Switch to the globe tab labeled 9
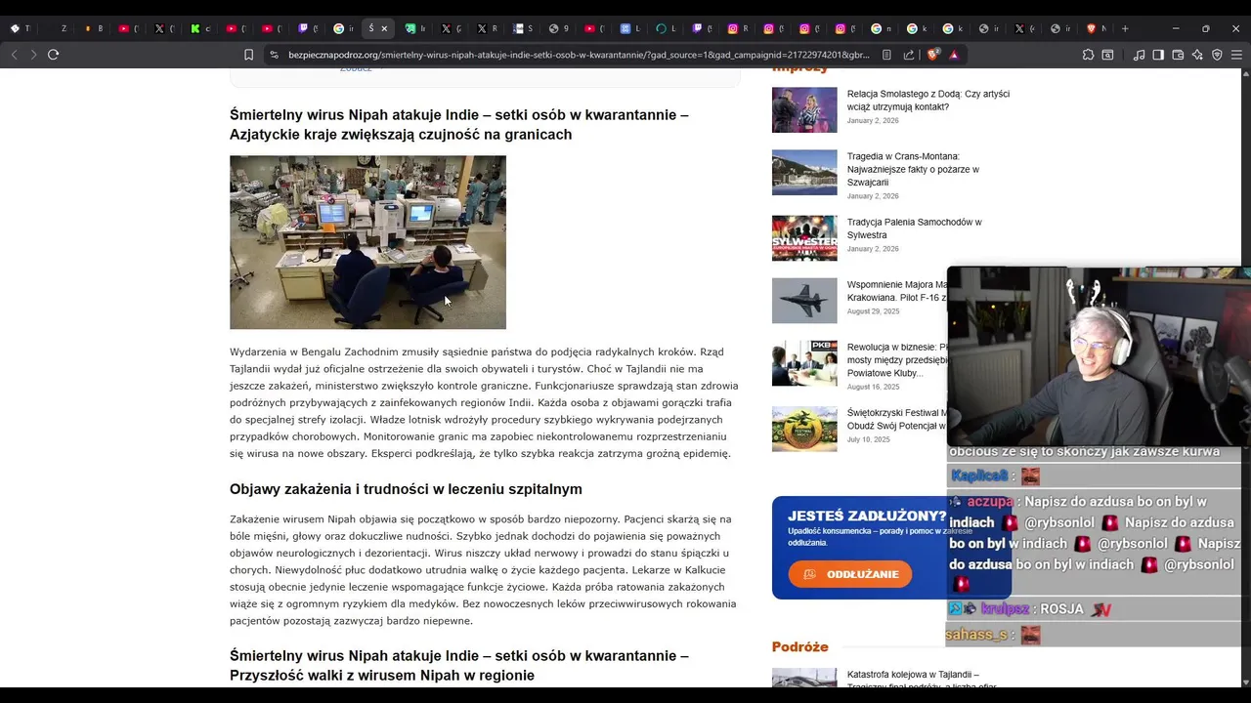The image size is (1251, 703). pos(559,28)
